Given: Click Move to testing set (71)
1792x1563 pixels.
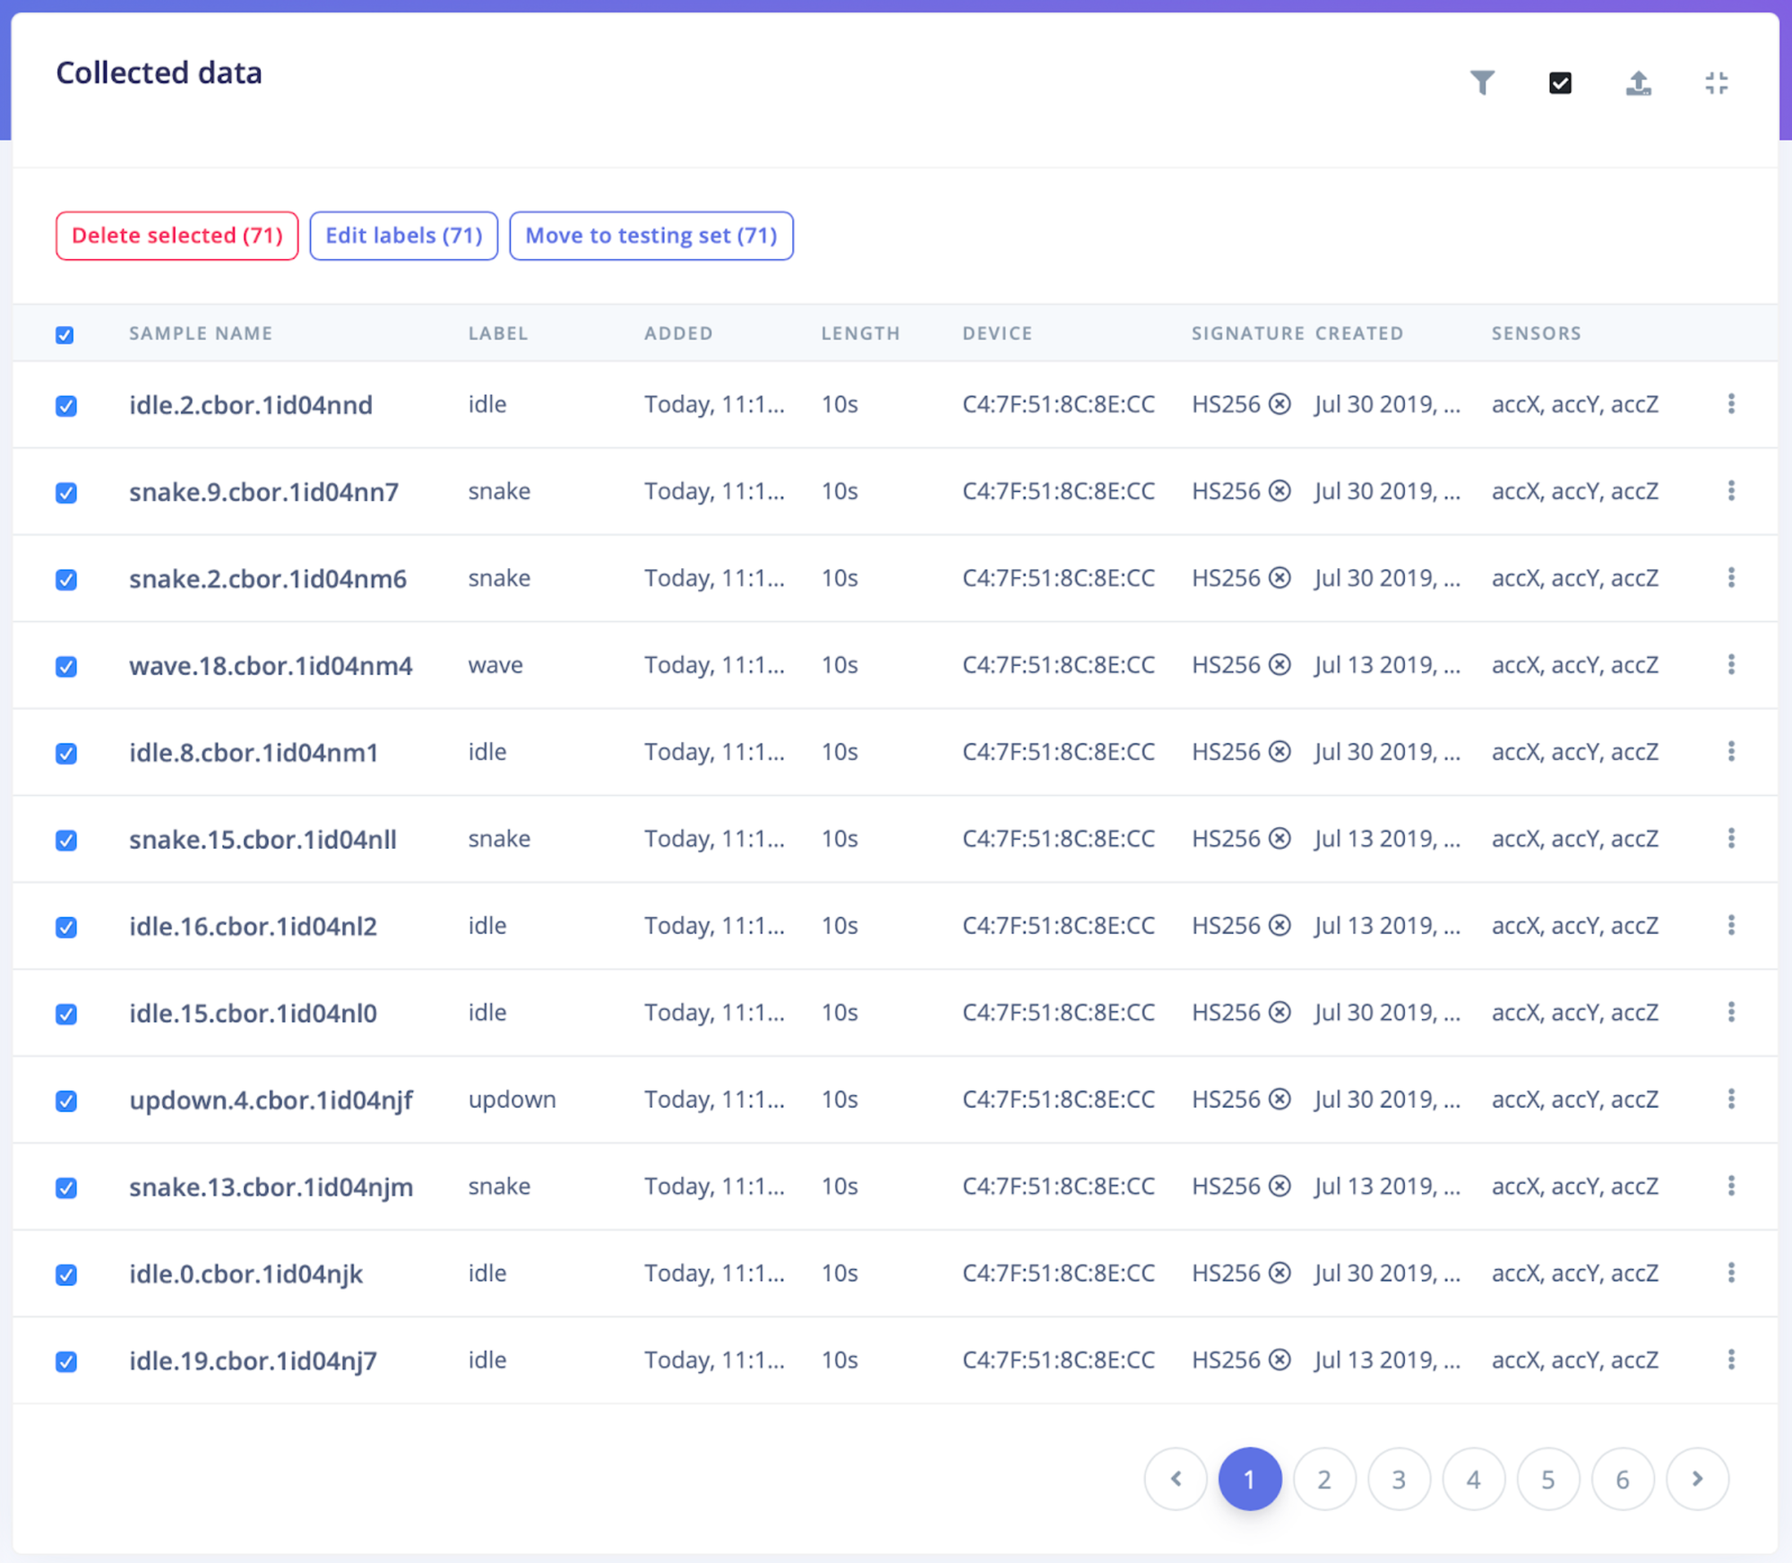Looking at the screenshot, I should [x=650, y=236].
